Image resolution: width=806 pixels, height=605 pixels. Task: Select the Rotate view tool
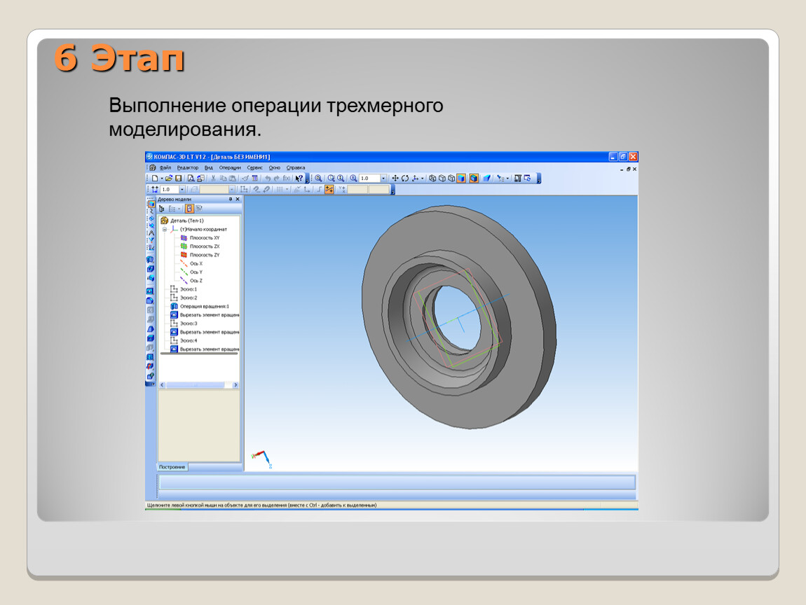pyautogui.click(x=405, y=179)
